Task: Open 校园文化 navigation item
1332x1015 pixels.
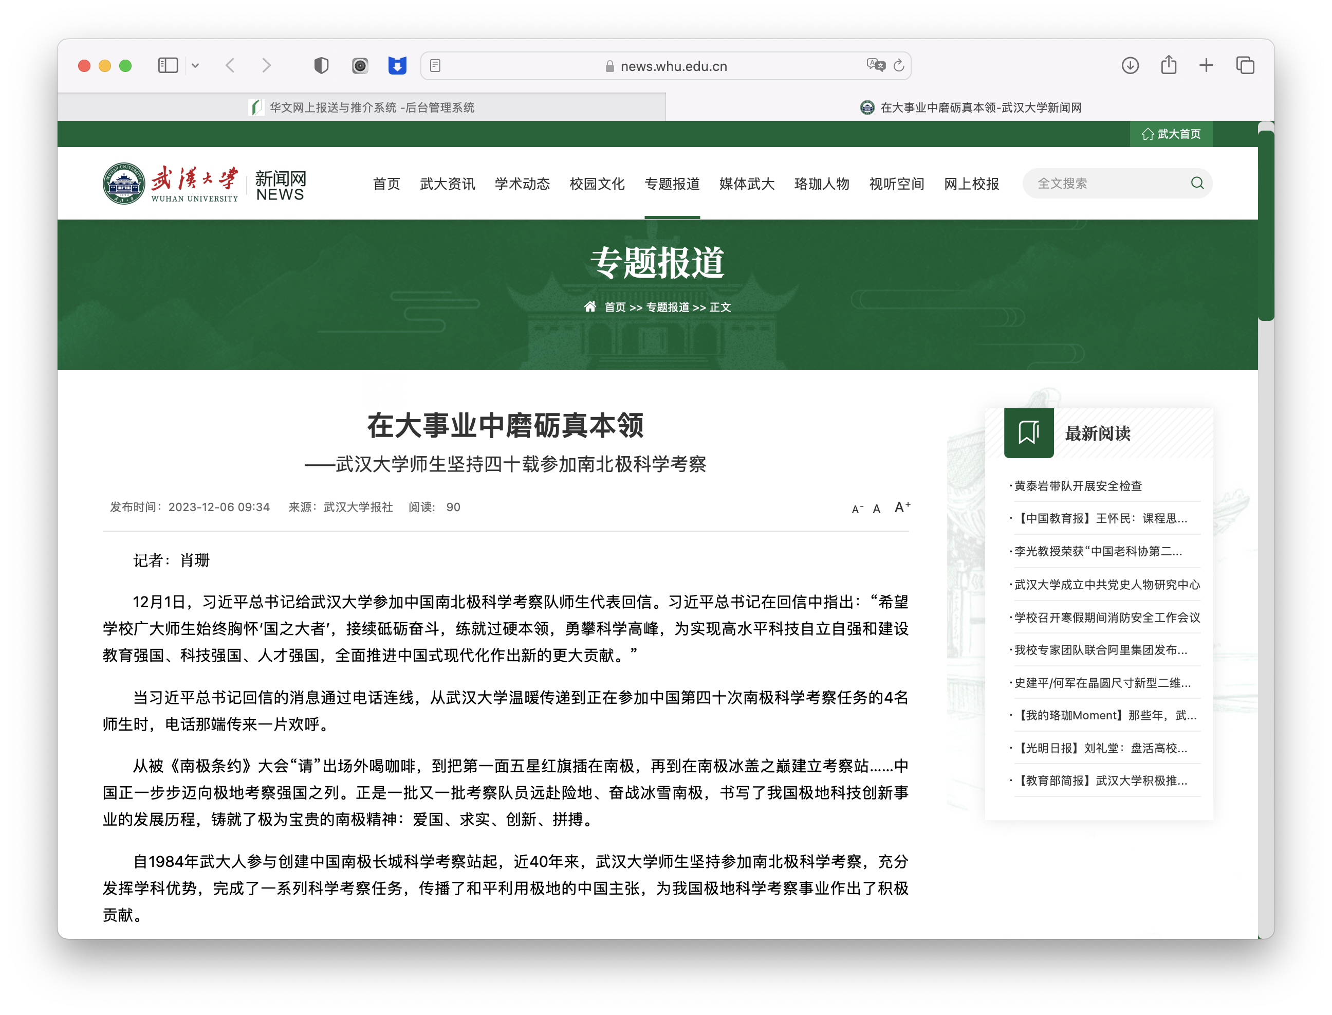Action: coord(597,184)
